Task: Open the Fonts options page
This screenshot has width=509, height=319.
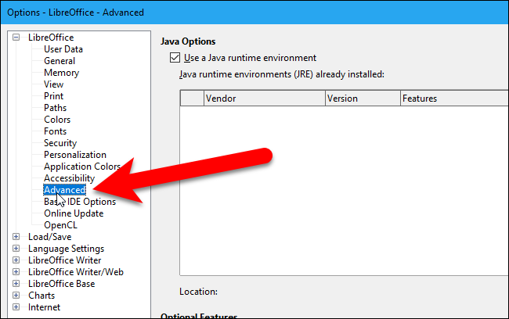Action: click(55, 131)
